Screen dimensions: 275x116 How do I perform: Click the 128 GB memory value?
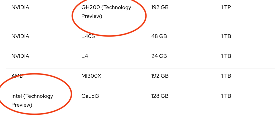[160, 96]
